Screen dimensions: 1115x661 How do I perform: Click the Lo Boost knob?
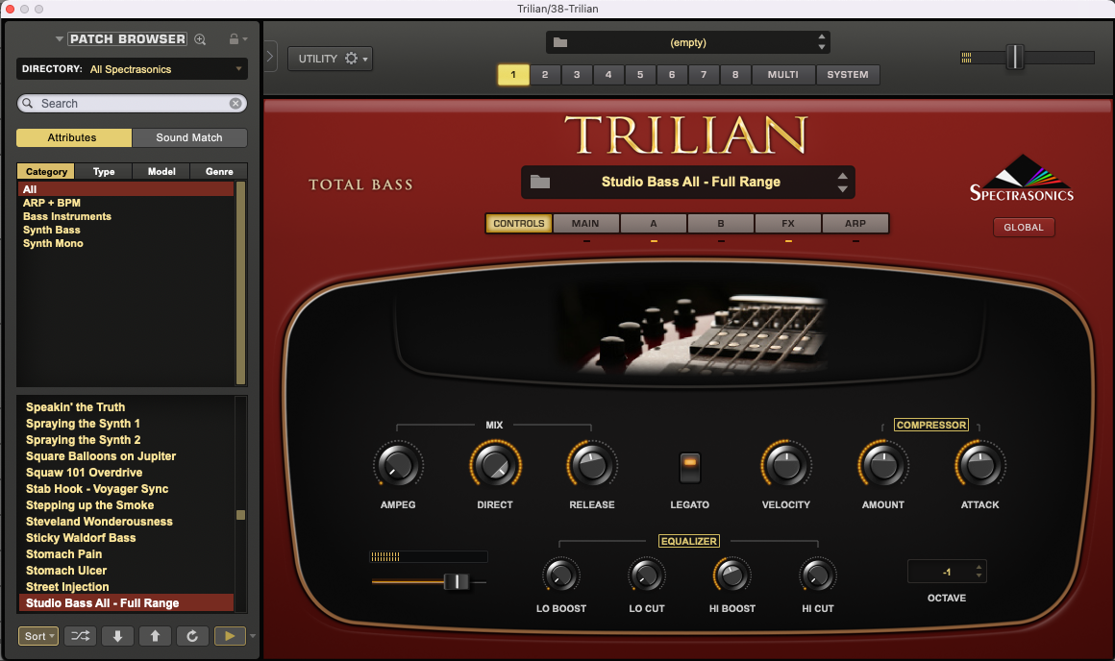pos(561,575)
